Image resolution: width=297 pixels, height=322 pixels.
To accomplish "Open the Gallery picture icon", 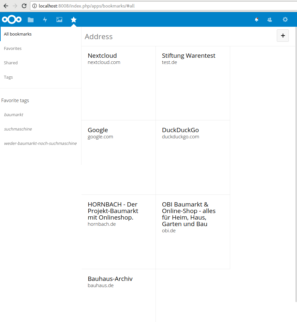I will (x=59, y=20).
